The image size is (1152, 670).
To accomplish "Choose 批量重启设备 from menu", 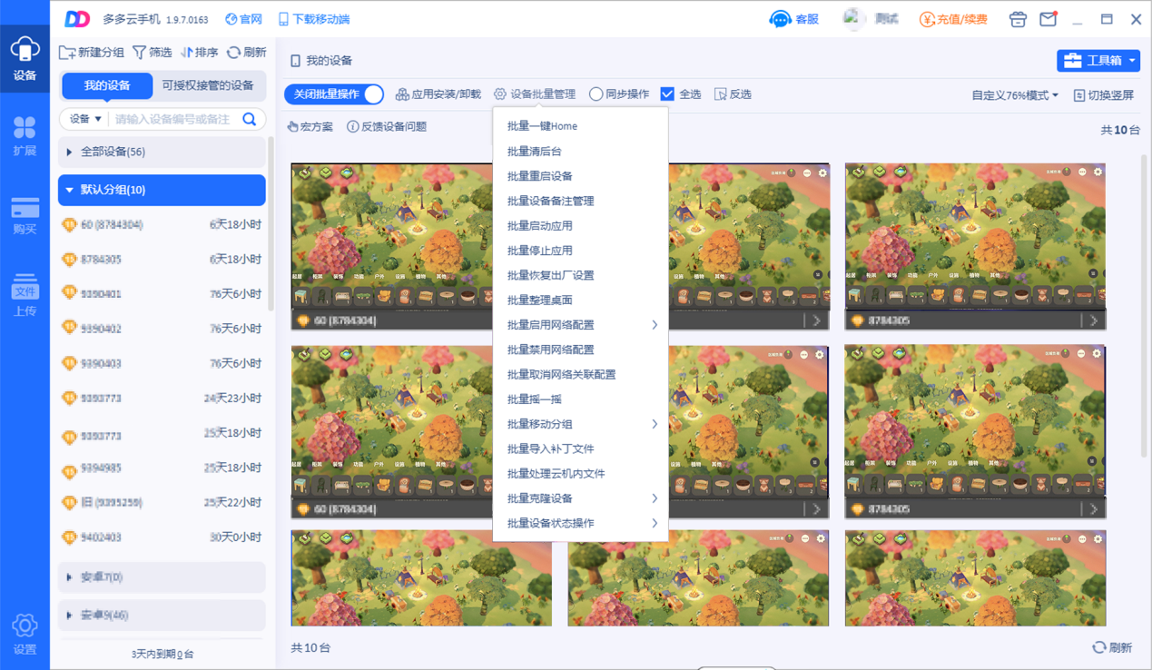I will click(x=580, y=176).
